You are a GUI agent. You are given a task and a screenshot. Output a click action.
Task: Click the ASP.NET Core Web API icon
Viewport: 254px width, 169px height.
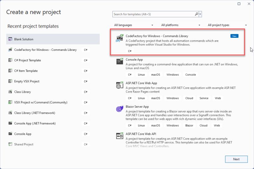tap(120, 136)
